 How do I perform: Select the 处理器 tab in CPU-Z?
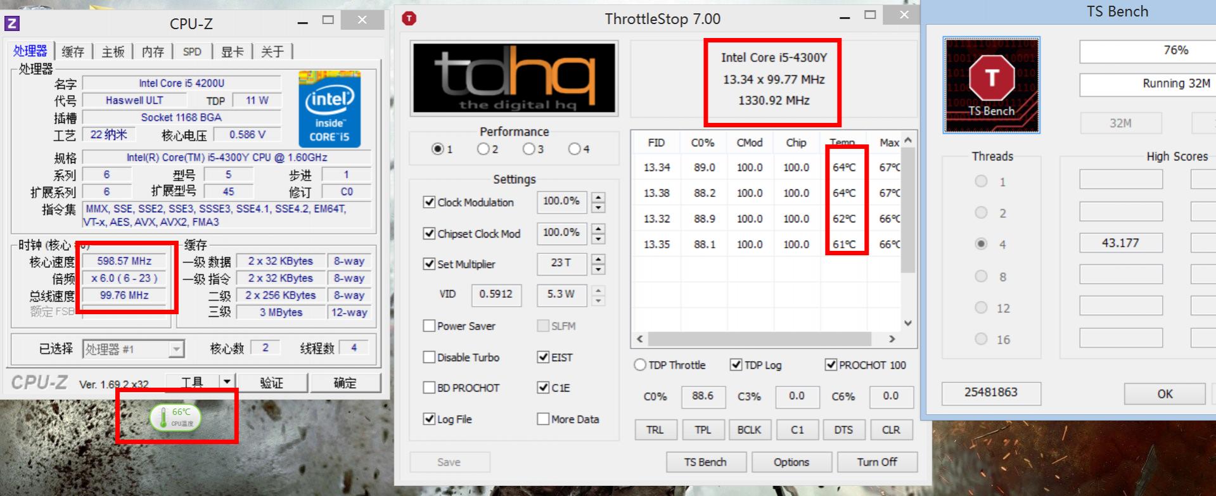[x=30, y=51]
